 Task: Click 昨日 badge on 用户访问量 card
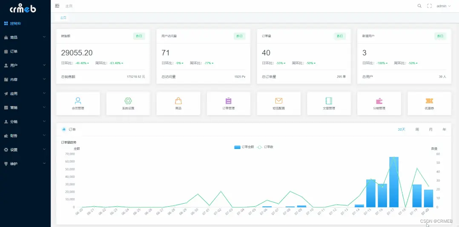pos(239,36)
